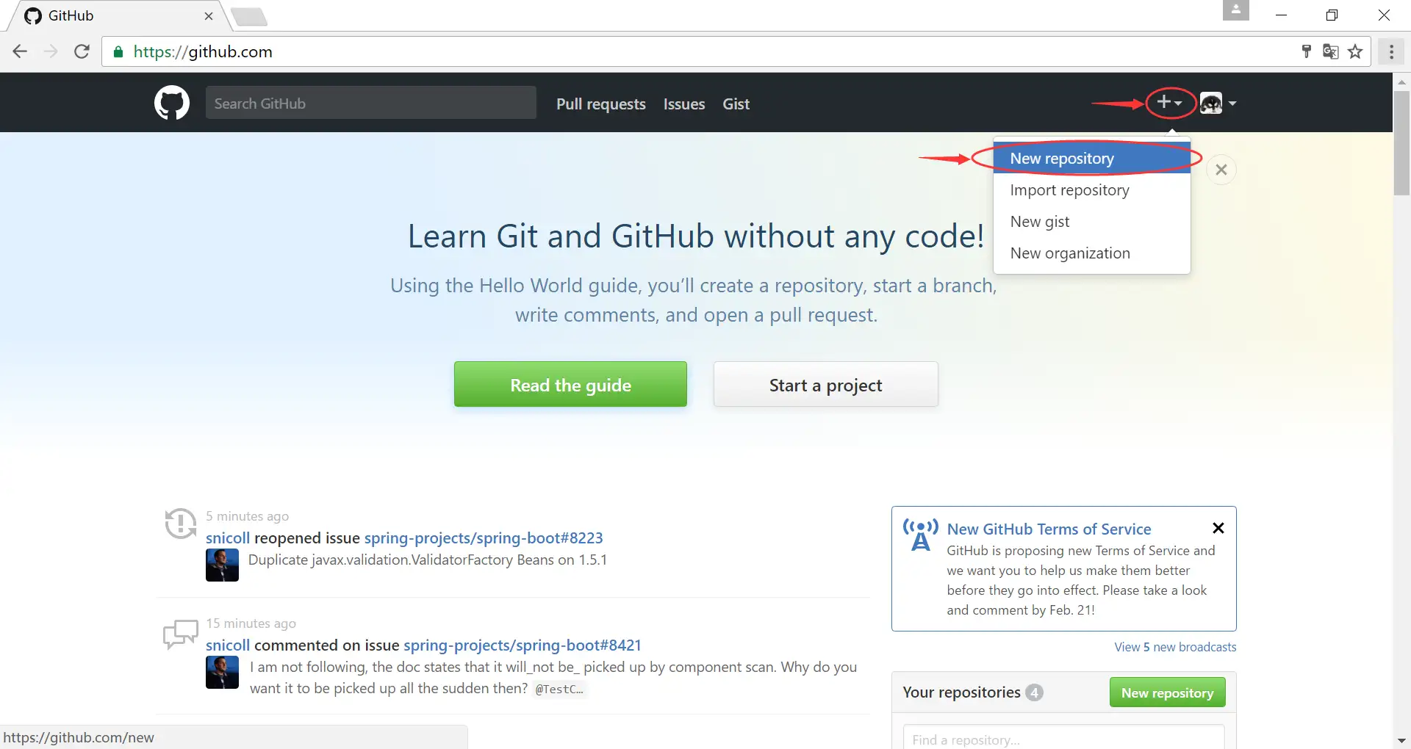Select New repository from dropdown menu
Image resolution: width=1411 pixels, height=749 pixels.
click(x=1062, y=159)
